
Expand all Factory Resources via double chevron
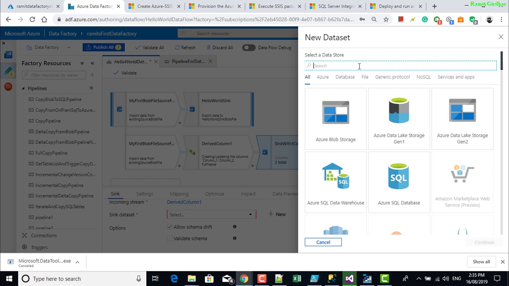tap(82, 63)
